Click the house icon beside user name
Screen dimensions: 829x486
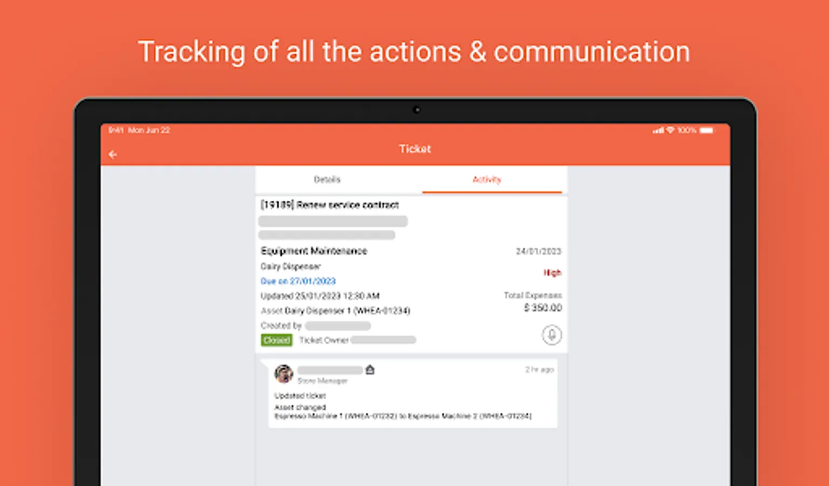tap(370, 370)
